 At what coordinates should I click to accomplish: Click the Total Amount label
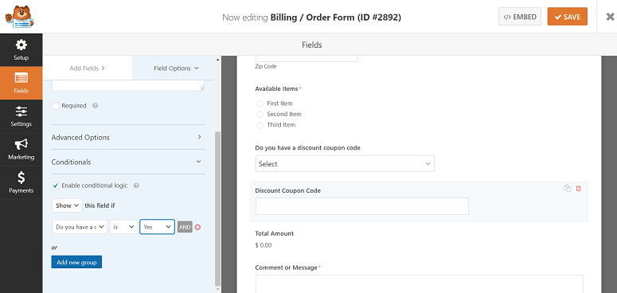tap(274, 233)
